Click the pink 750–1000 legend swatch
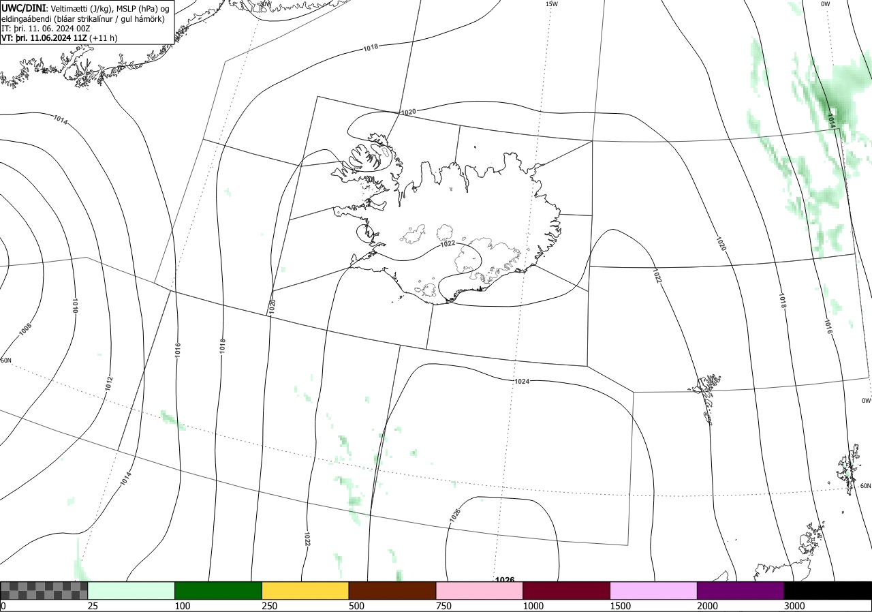872x612 pixels. click(x=480, y=590)
